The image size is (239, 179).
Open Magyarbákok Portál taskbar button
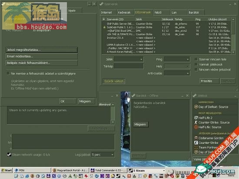coord(70,170)
